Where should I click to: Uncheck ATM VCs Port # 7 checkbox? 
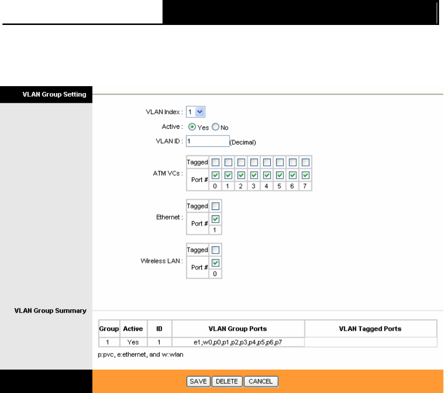tap(305, 175)
